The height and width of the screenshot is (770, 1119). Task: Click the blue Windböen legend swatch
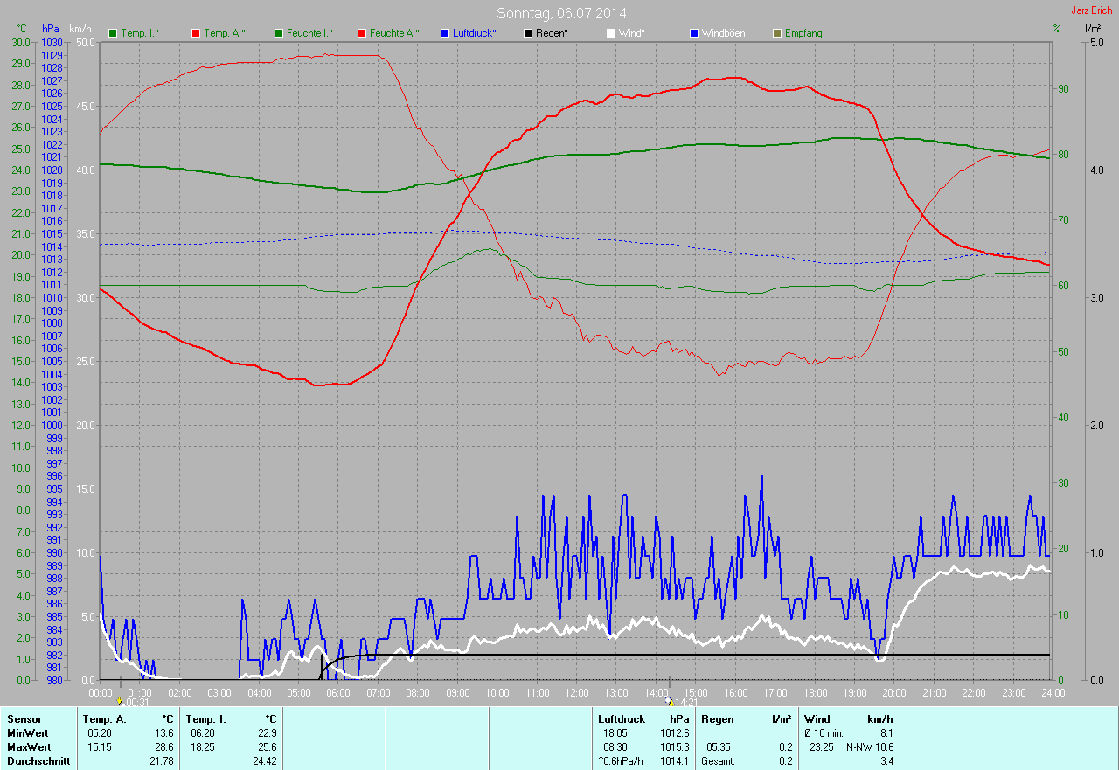[x=694, y=33]
